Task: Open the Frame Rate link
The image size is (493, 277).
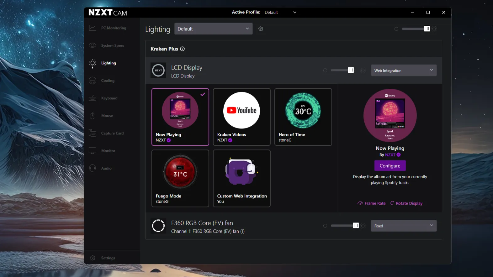Action: (x=372, y=203)
